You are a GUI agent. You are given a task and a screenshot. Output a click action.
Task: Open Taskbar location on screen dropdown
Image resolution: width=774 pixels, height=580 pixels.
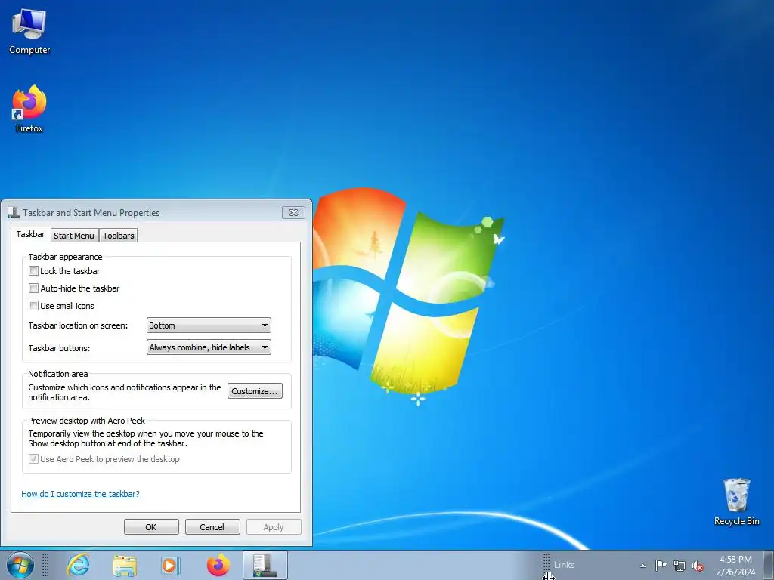[209, 325]
